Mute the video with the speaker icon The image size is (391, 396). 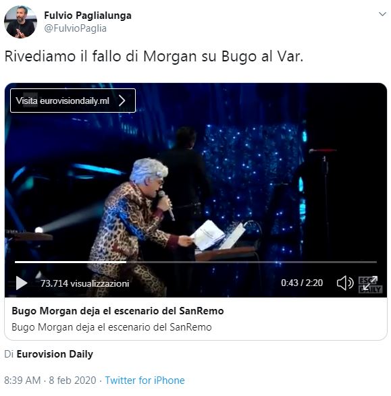click(345, 283)
